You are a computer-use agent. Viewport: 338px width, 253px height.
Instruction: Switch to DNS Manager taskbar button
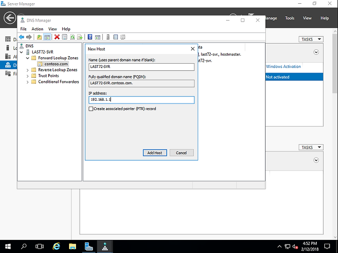105,246
